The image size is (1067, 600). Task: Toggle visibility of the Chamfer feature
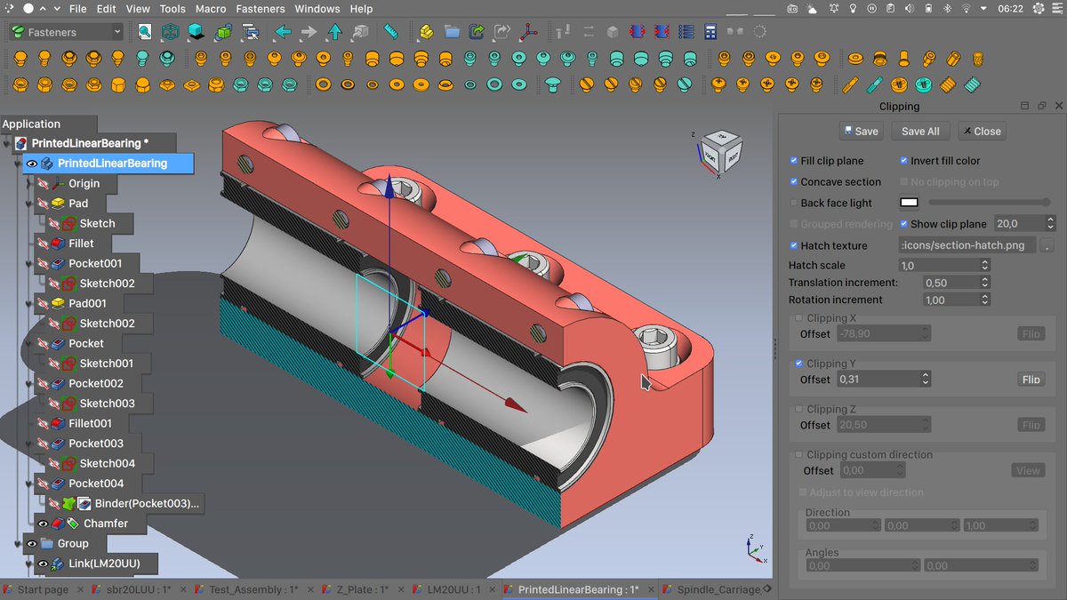(x=43, y=523)
